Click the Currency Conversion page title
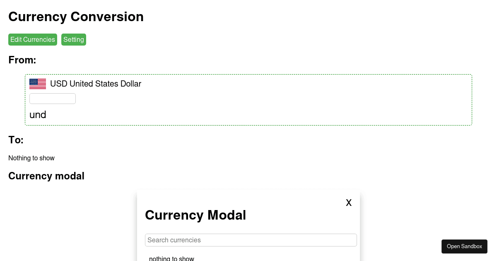The width and height of the screenshot is (497, 261). pyautogui.click(x=76, y=17)
